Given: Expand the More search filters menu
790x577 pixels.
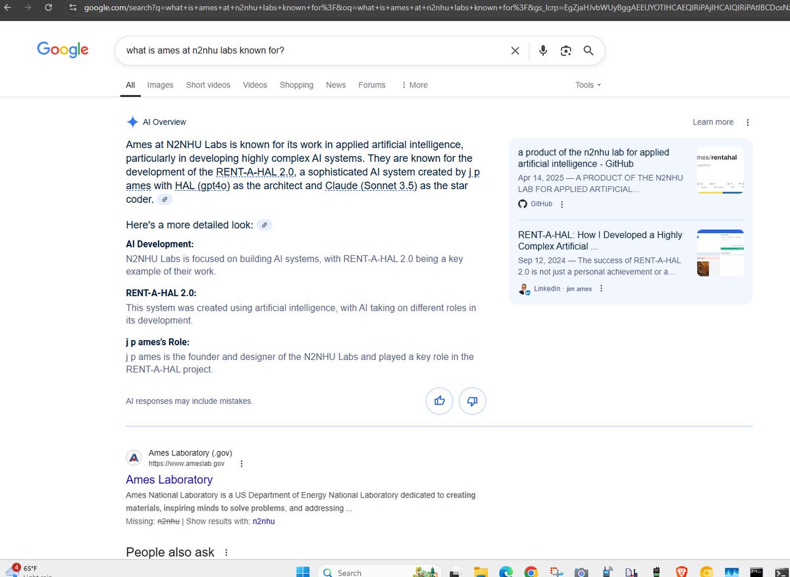Looking at the screenshot, I should click(415, 85).
